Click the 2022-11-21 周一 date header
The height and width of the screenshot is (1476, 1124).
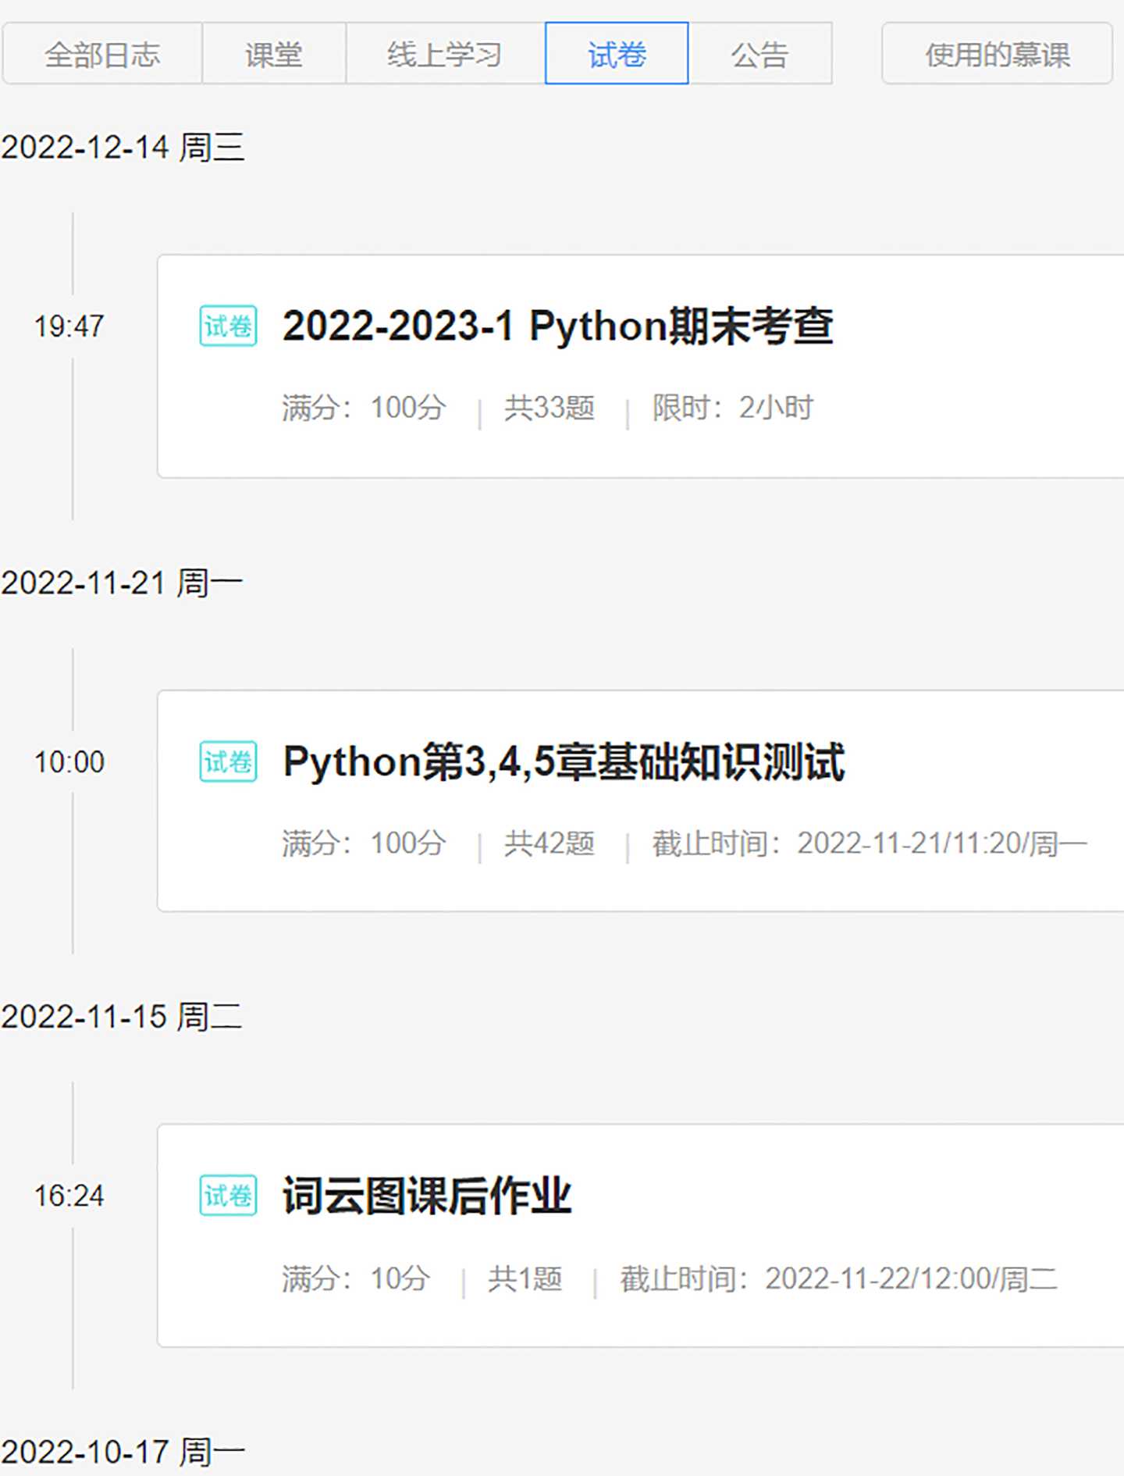[122, 583]
